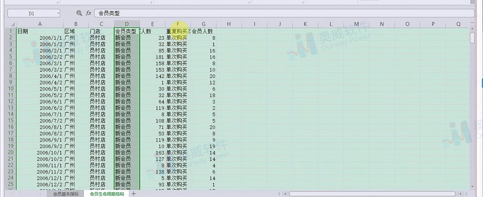The image size is (483, 197).
Task: Add a new sheet with the plus button
Action: click(x=134, y=194)
